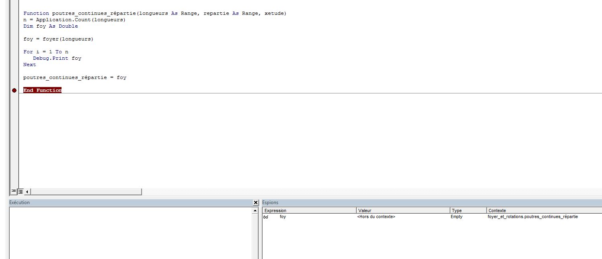Click the Type column header
This screenshot has width=602, height=259.
tap(468, 210)
